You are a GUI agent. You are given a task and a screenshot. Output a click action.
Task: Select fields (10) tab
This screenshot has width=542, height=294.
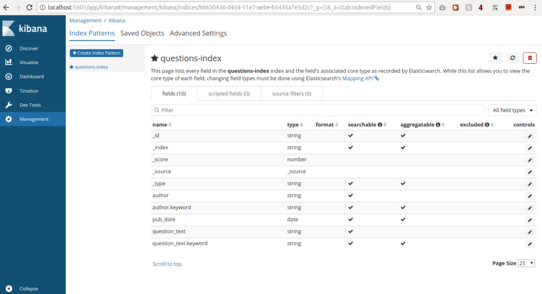(x=174, y=93)
